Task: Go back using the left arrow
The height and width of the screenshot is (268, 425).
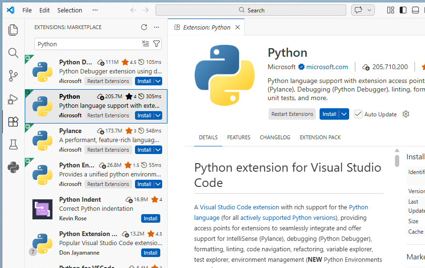Action: pos(133,10)
